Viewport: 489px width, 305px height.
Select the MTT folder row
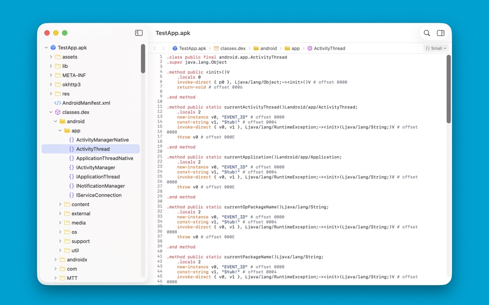tap(91, 278)
